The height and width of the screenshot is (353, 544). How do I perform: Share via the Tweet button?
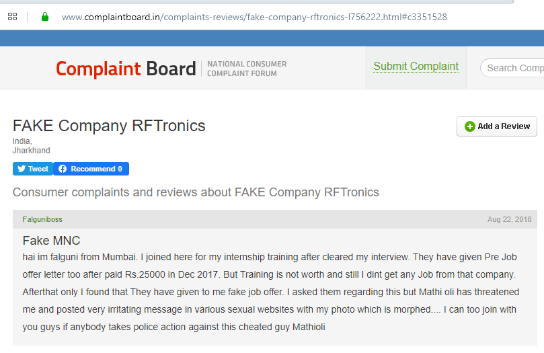33,169
